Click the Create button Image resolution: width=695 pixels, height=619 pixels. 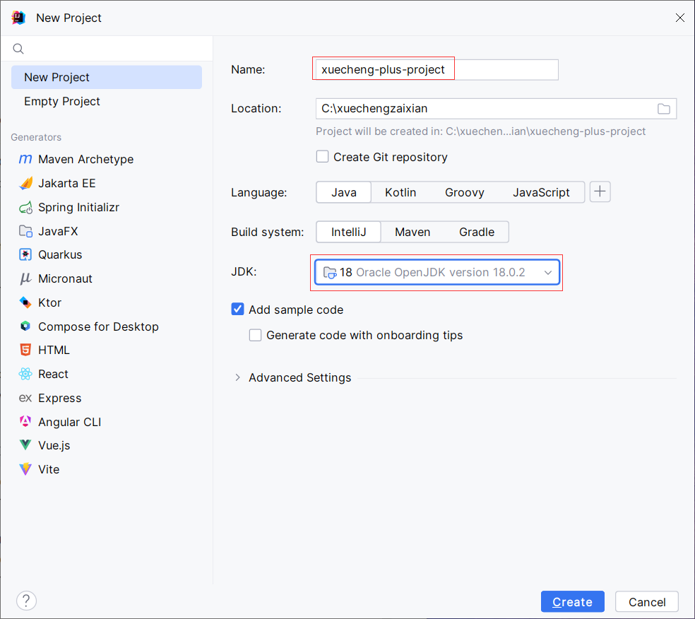pos(572,602)
